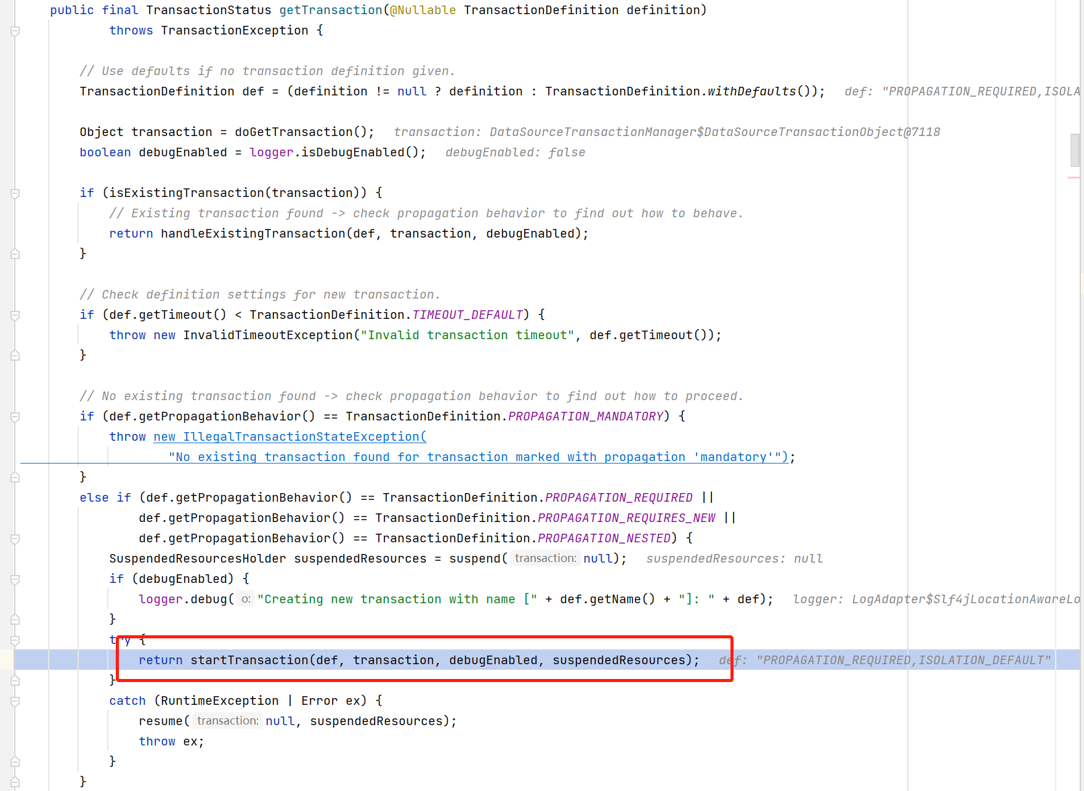Click comment '// Check definition settings for new transaction.'
This screenshot has height=791, width=1084.
(x=261, y=295)
